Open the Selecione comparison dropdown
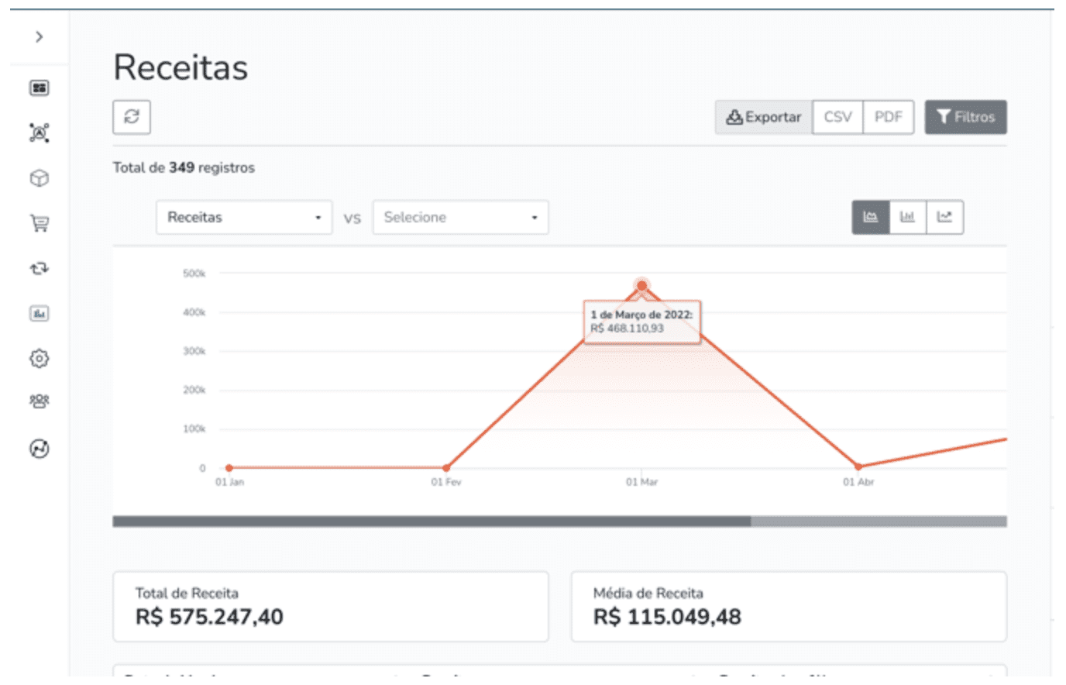The height and width of the screenshot is (685, 1066). tap(460, 218)
